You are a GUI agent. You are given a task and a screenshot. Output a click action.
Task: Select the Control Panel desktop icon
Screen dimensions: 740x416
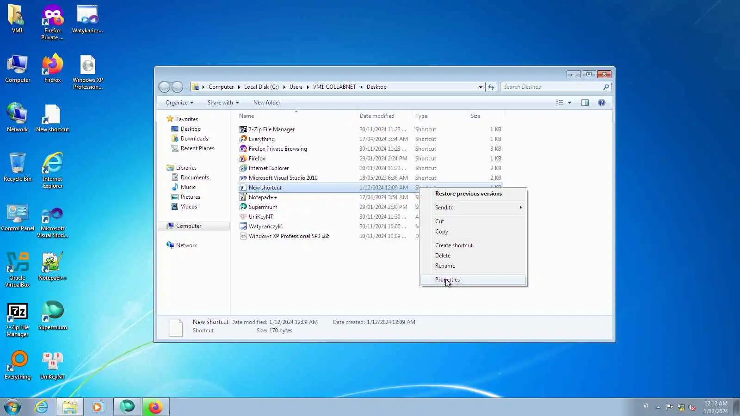[x=18, y=217]
